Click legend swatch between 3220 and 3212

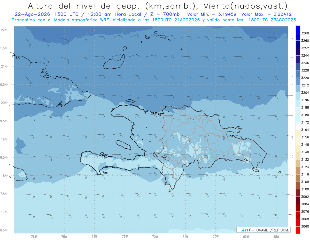pyautogui.click(x=298, y=81)
